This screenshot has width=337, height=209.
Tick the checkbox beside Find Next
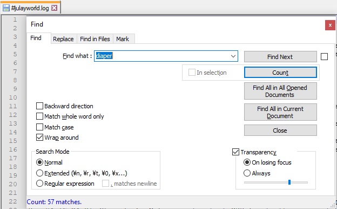click(x=324, y=57)
